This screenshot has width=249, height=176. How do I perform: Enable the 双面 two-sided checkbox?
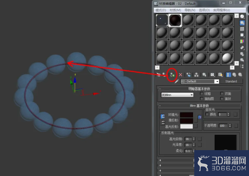[x=222, y=94]
